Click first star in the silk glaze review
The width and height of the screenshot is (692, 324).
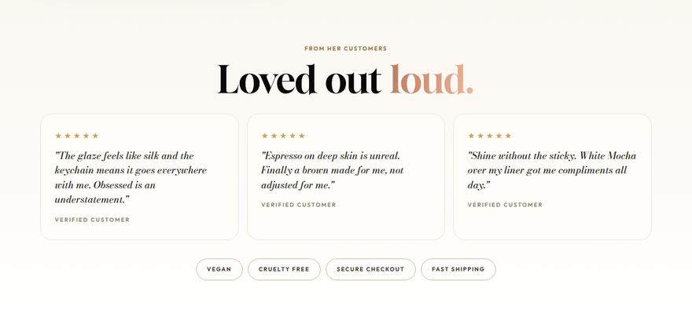[x=58, y=136]
